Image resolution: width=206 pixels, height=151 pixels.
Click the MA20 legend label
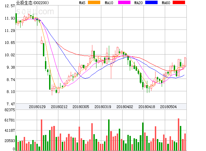[138, 3]
